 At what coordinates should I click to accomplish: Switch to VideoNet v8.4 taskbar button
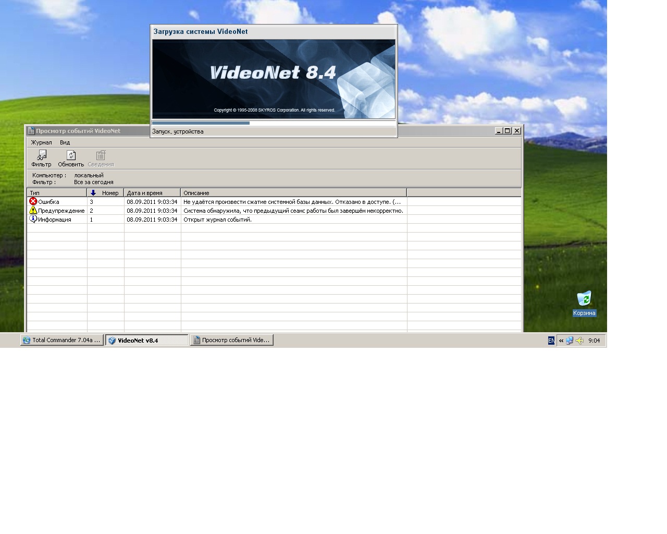click(x=146, y=341)
